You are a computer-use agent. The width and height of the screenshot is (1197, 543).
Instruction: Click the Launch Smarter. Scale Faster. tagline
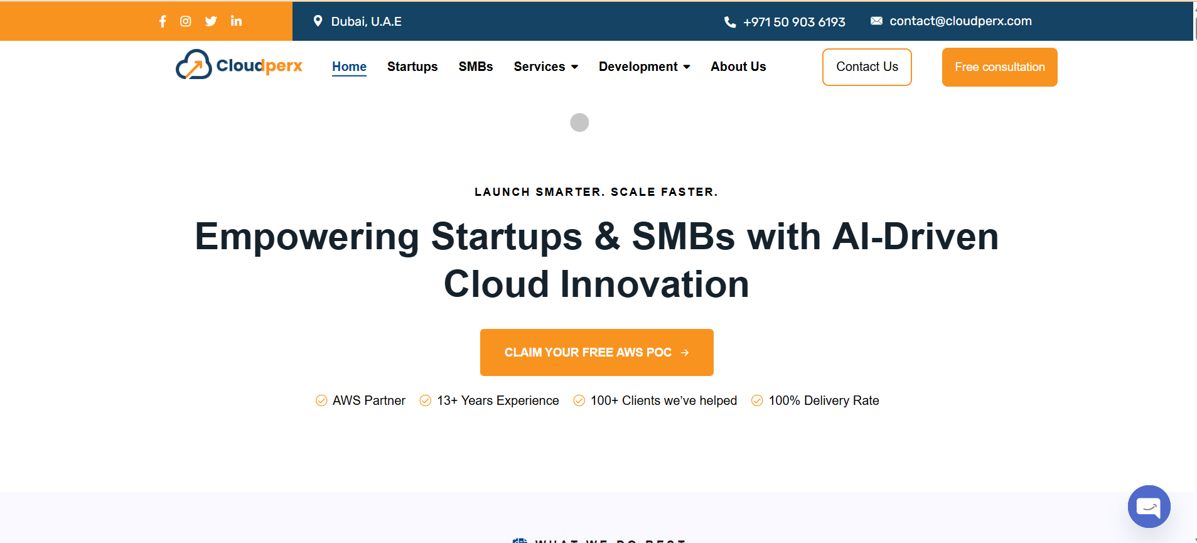[x=596, y=192]
